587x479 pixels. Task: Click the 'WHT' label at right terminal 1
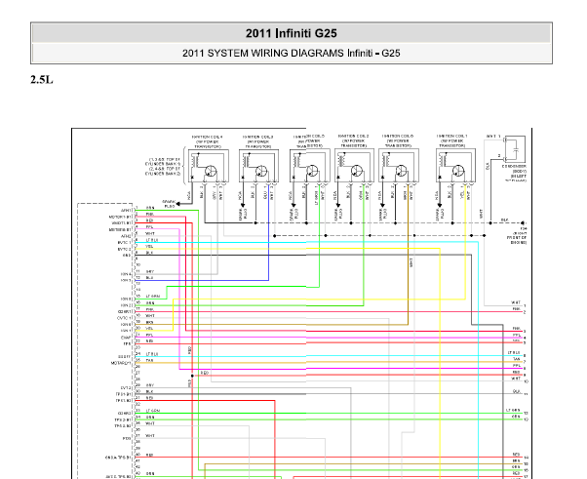[x=516, y=302]
